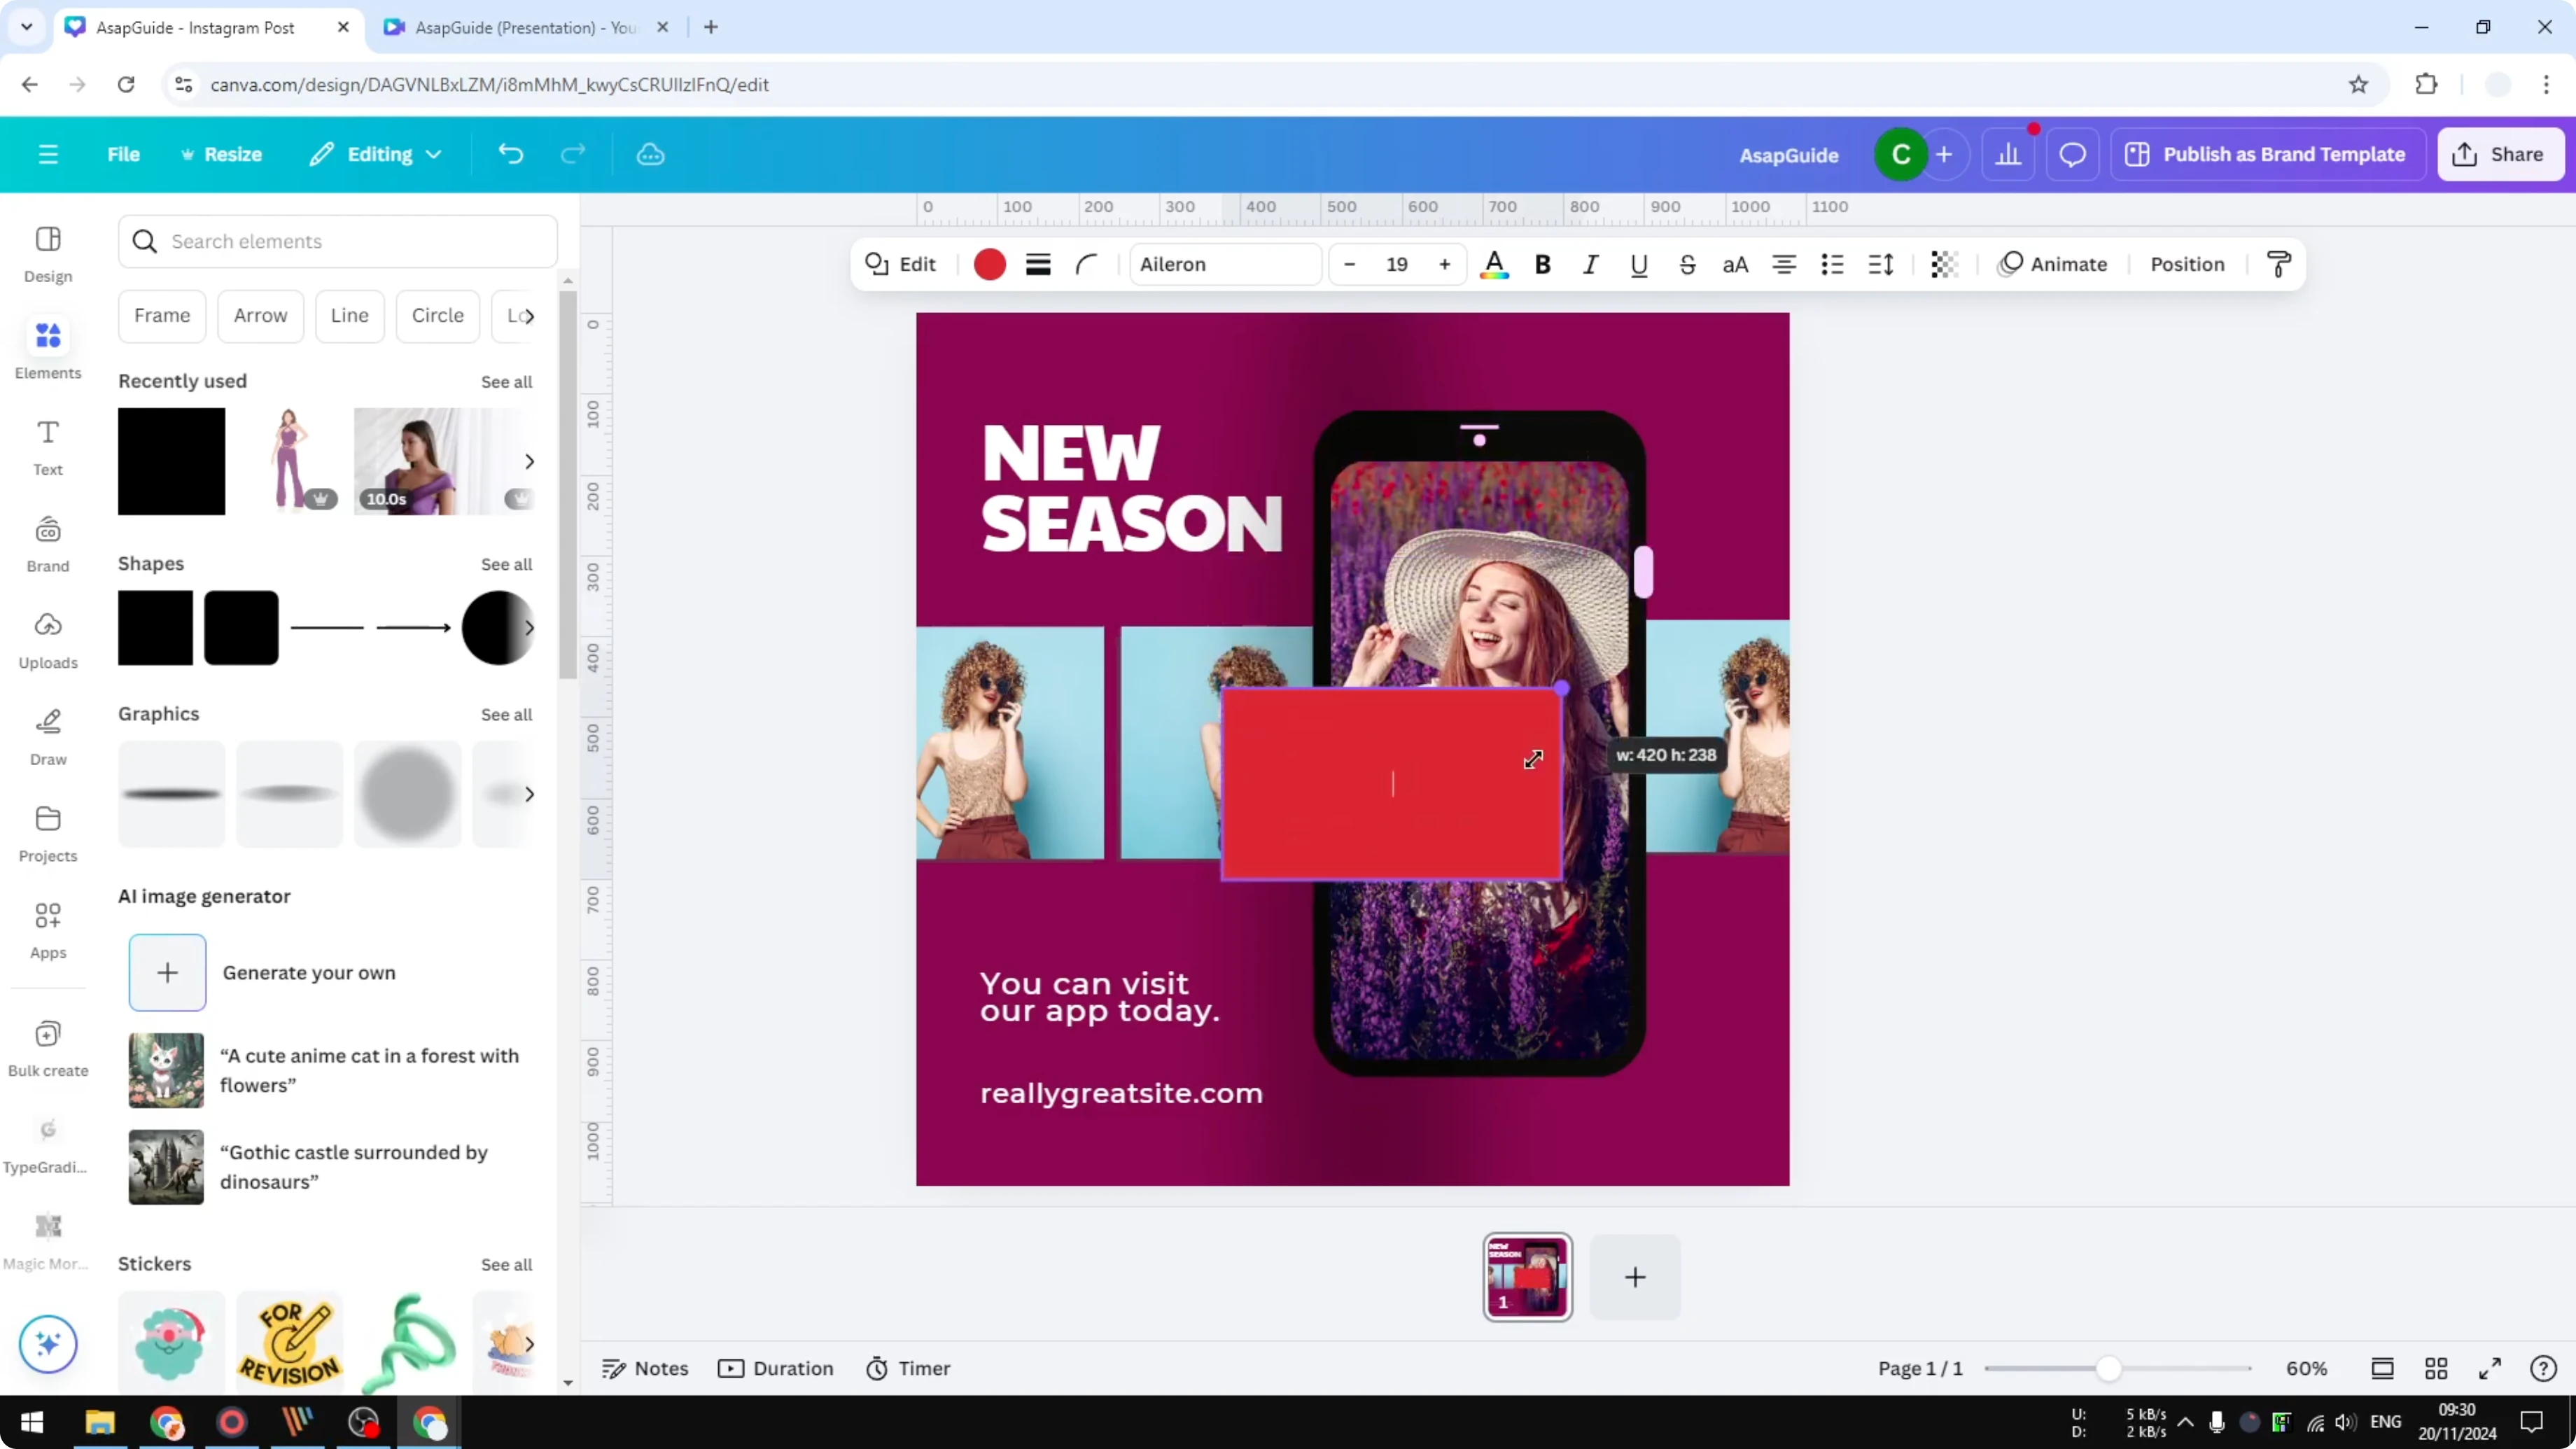2576x1449 pixels.
Task: Click the Undo icon in the top bar
Action: pos(511,153)
